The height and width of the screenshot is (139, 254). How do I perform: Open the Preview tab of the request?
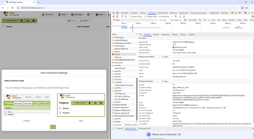click(156, 34)
